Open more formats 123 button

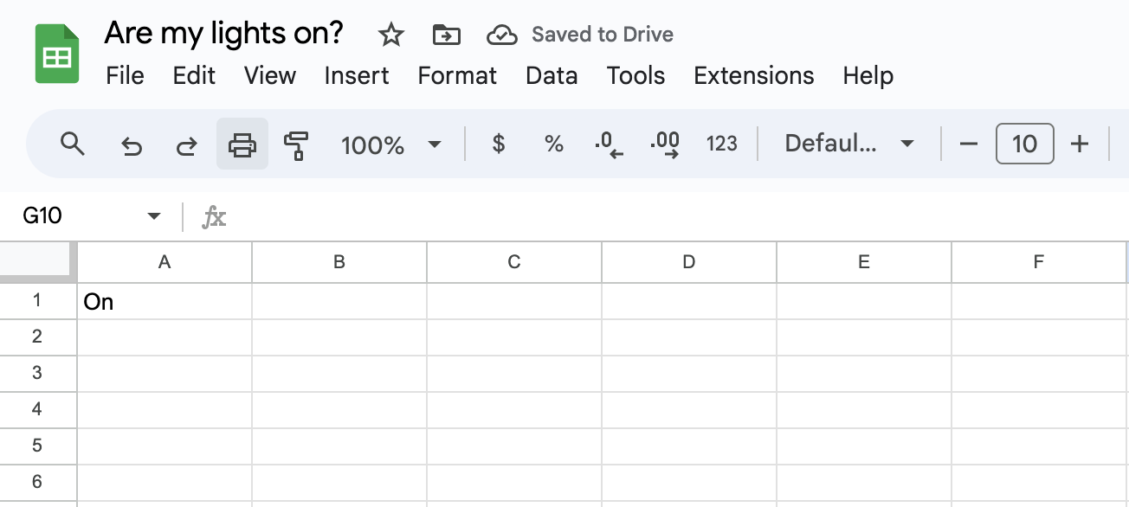coord(722,144)
